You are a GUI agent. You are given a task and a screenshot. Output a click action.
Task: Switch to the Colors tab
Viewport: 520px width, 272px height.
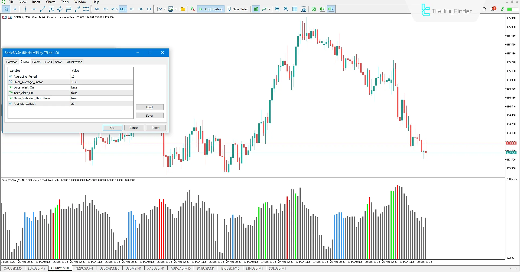(36, 62)
